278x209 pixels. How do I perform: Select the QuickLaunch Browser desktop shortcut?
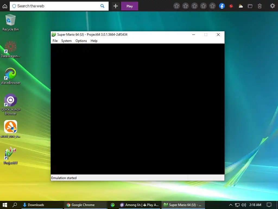pyautogui.click(x=11, y=104)
